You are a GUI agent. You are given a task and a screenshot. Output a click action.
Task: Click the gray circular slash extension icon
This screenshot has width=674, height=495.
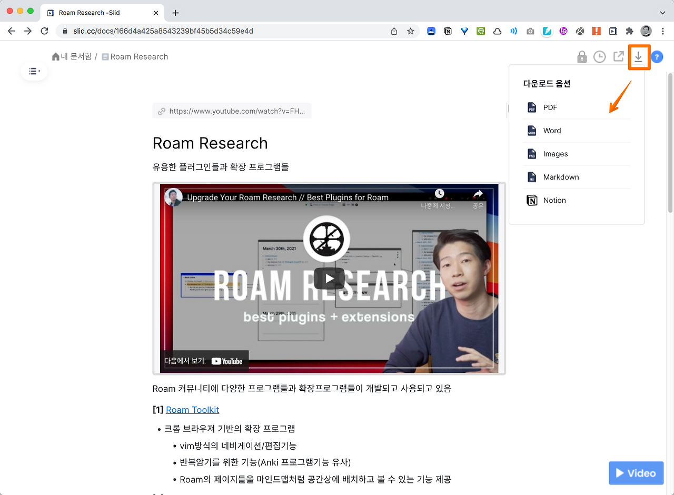580,31
